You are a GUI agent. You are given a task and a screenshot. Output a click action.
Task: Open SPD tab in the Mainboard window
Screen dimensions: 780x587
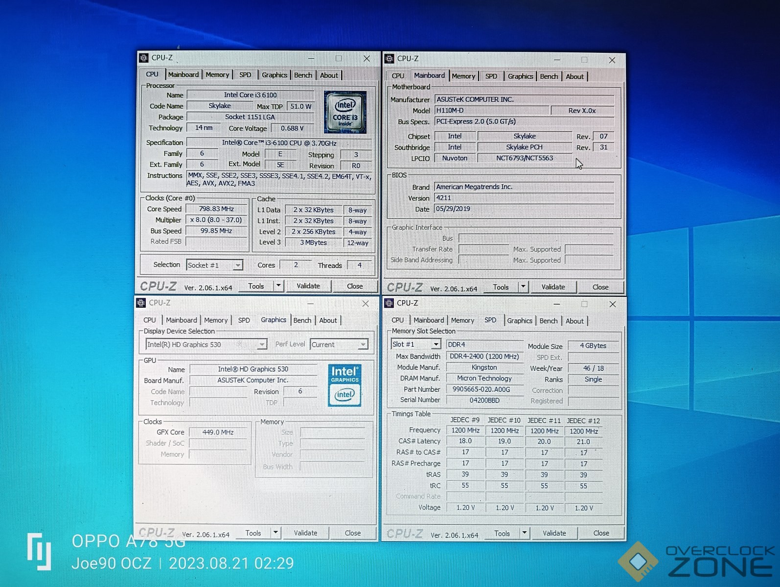491,76
